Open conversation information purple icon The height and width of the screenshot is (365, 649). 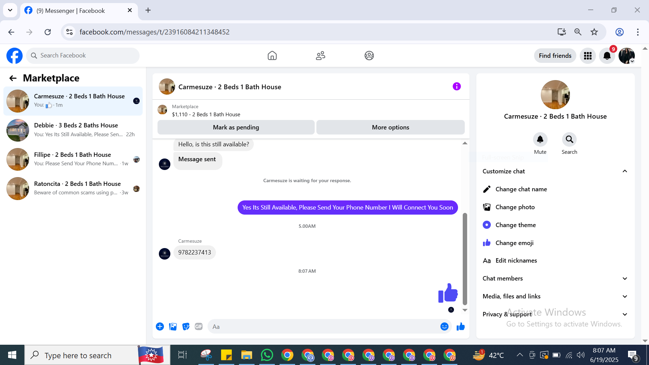457,87
